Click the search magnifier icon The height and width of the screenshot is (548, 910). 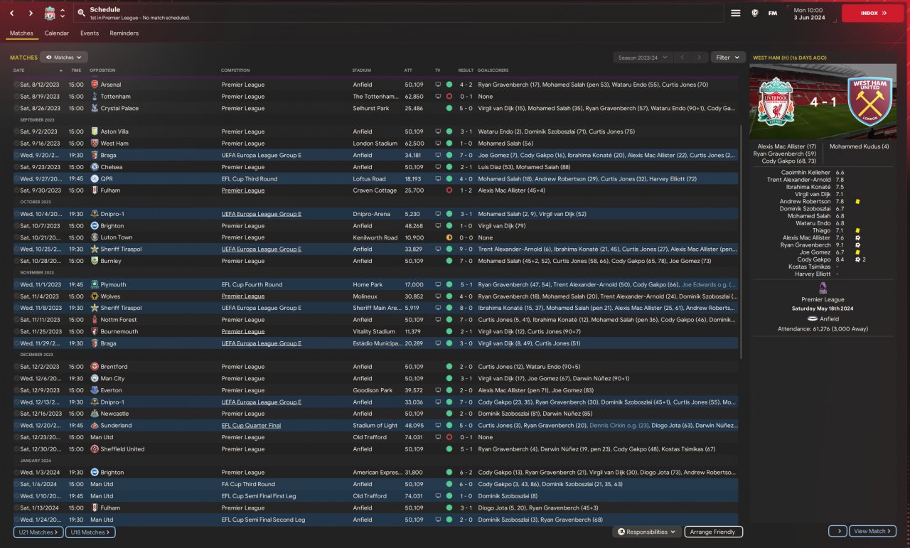[82, 14]
